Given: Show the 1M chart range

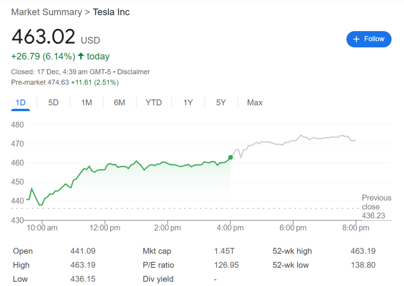Looking at the screenshot, I should [x=86, y=103].
